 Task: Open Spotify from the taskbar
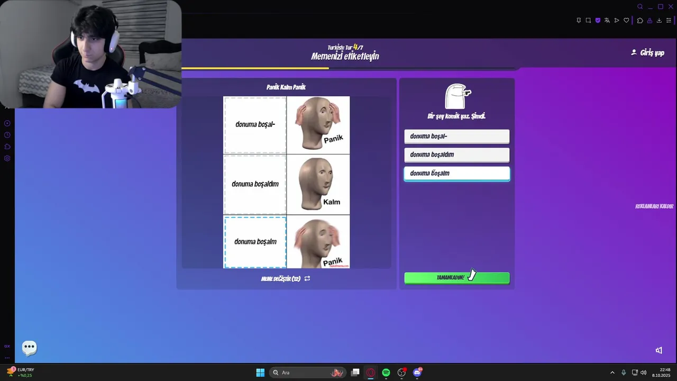point(386,373)
